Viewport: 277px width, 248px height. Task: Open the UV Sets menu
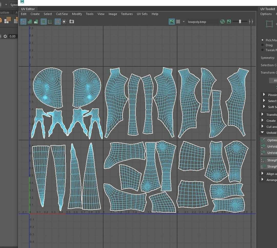coord(142,14)
